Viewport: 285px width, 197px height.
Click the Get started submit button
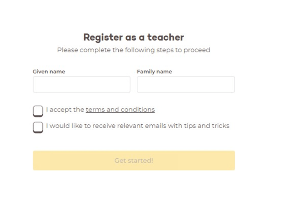pos(134,160)
